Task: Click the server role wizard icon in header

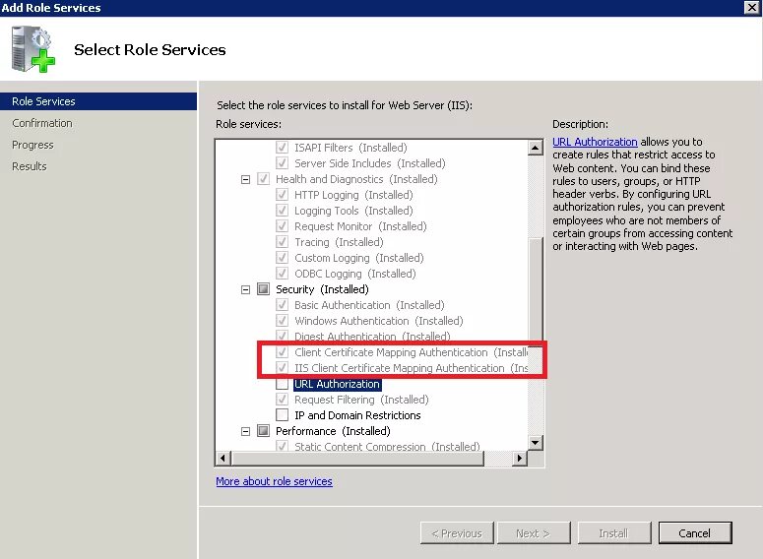Action: tap(33, 49)
